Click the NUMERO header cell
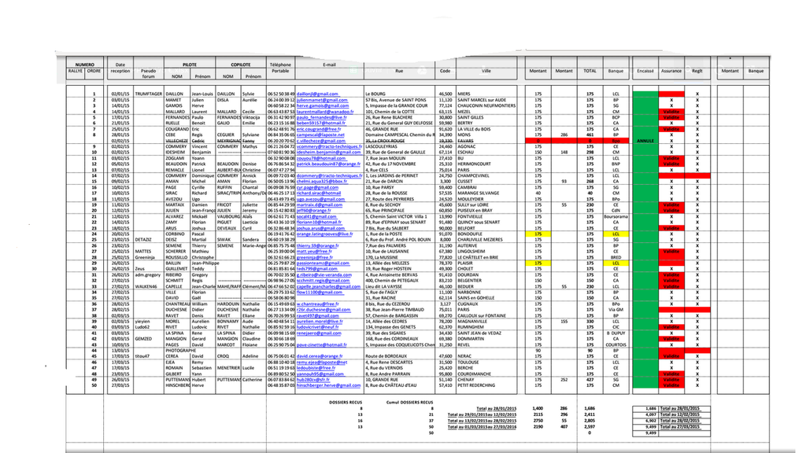Screen dimensions: 806x453 (85, 64)
